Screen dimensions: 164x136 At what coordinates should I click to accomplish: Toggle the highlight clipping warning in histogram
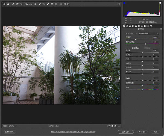(160, 3)
